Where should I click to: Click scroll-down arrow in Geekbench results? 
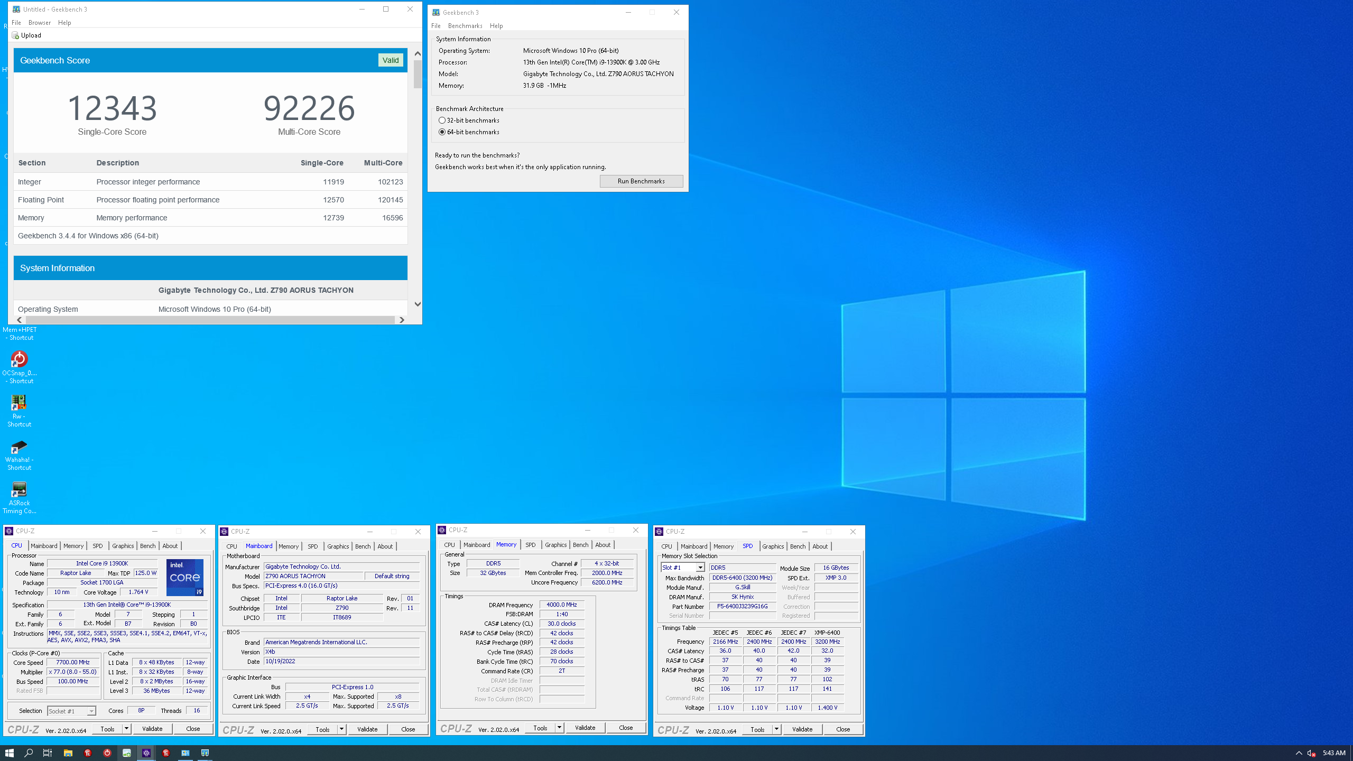coord(418,304)
